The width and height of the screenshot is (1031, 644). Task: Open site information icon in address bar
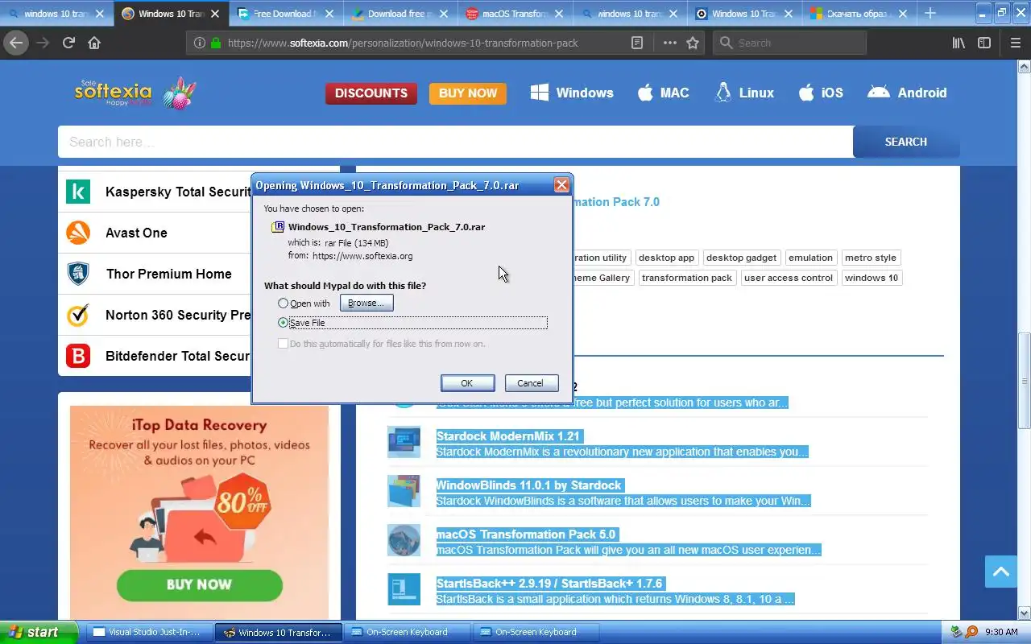point(199,43)
